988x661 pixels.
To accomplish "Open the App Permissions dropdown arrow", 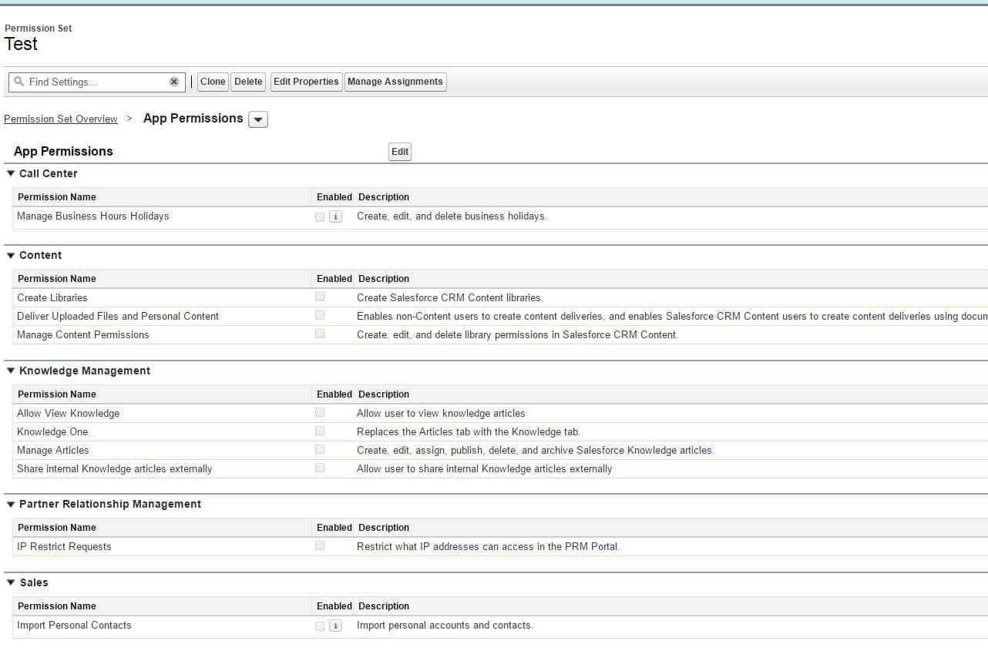I will pos(258,119).
